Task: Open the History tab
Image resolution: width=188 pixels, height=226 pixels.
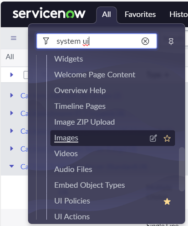Action: point(178,15)
